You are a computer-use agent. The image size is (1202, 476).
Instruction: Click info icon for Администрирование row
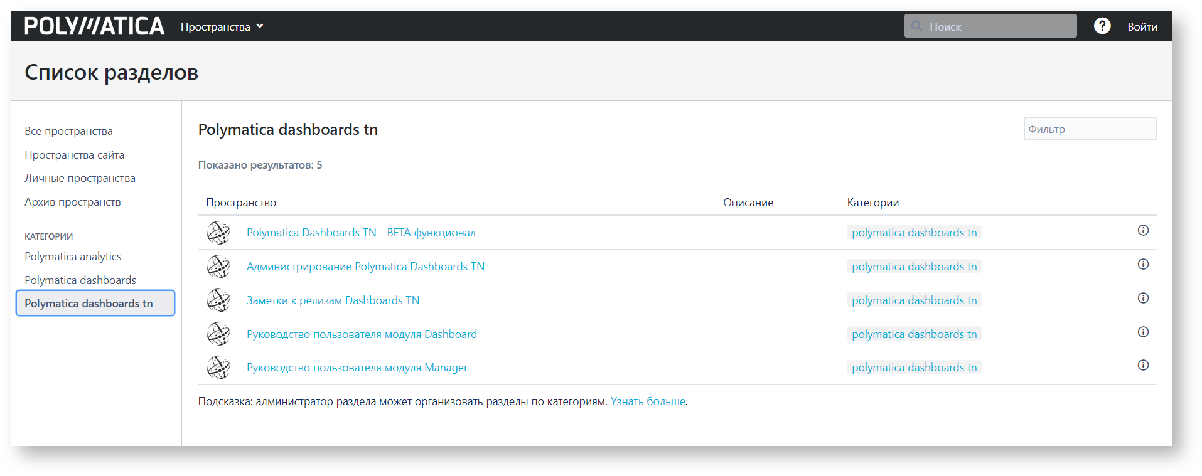[1143, 265]
